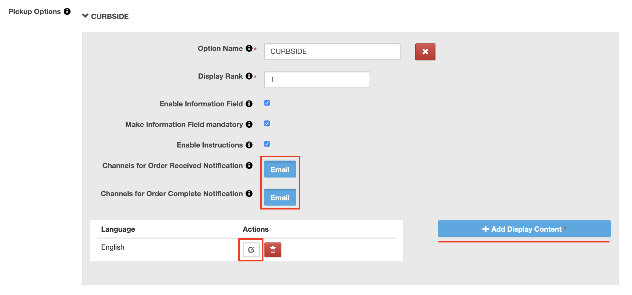Click inside the Option Name field
The height and width of the screenshot is (295, 632).
(332, 51)
